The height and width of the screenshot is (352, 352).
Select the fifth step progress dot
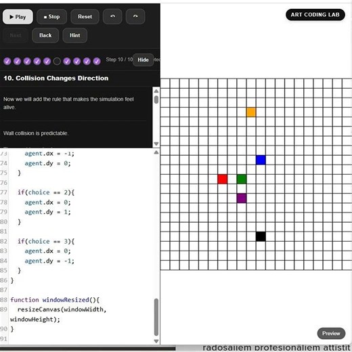pyautogui.click(x=47, y=61)
